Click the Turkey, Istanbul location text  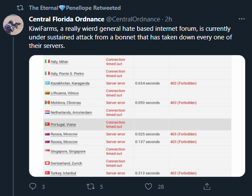coord(63,173)
